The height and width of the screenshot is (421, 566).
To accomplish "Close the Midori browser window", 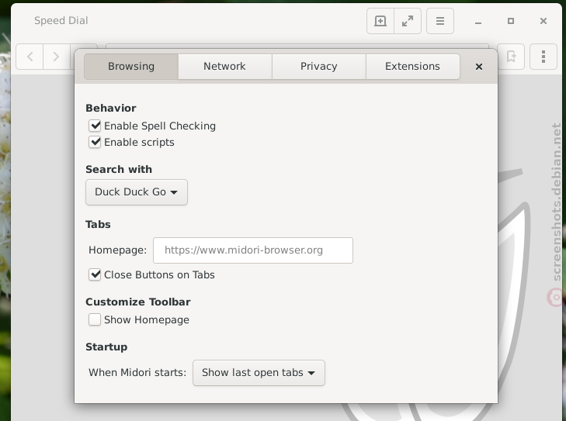I will point(543,21).
